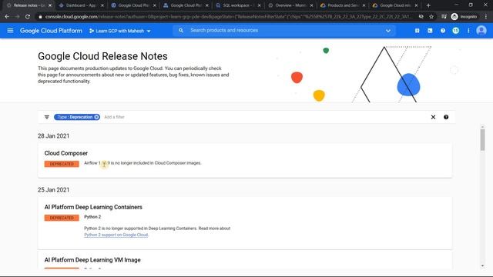Click the Google Cloud Release Notes title
This screenshot has width=493, height=277.
[x=102, y=56]
